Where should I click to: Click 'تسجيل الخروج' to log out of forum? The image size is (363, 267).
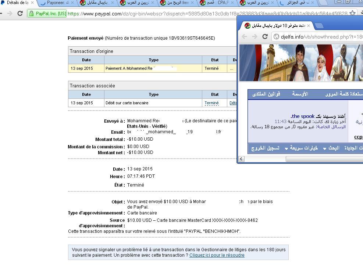coord(265,148)
